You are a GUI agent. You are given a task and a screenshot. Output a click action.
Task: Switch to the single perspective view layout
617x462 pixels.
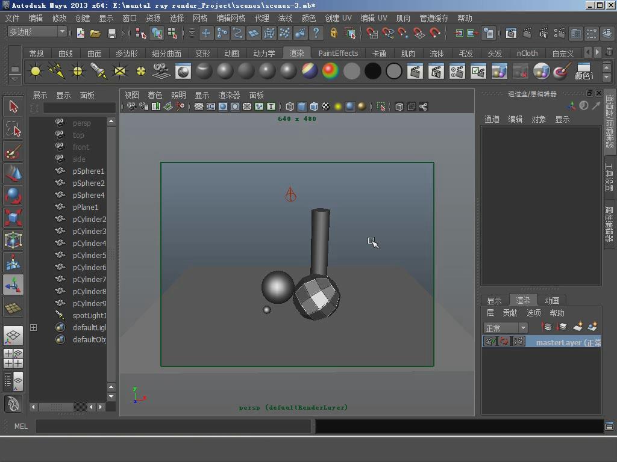(x=13, y=336)
